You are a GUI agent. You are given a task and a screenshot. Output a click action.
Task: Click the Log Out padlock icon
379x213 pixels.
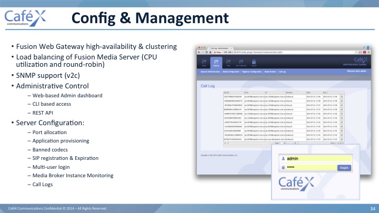[254, 63]
